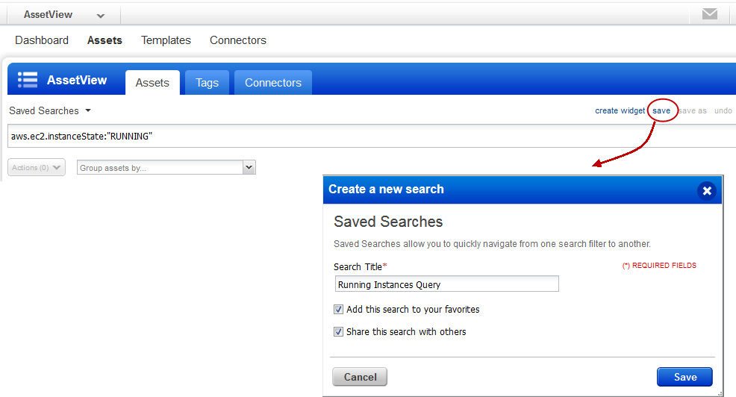Click the AssetView list menu icon
Screen dimensions: 736x397
[28, 80]
